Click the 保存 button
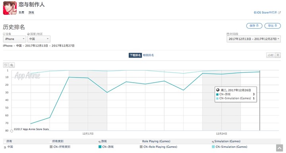 pyautogui.click(x=254, y=26)
